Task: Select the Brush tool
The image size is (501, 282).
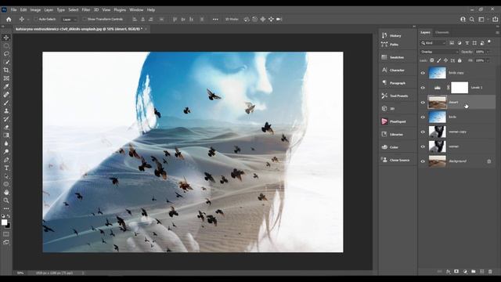Action: coord(6,103)
